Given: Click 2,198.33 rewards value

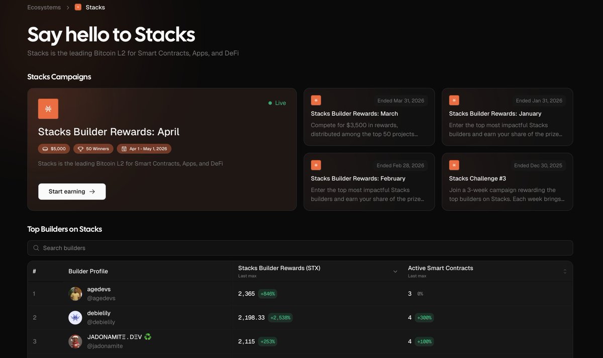Looking at the screenshot, I should point(251,318).
